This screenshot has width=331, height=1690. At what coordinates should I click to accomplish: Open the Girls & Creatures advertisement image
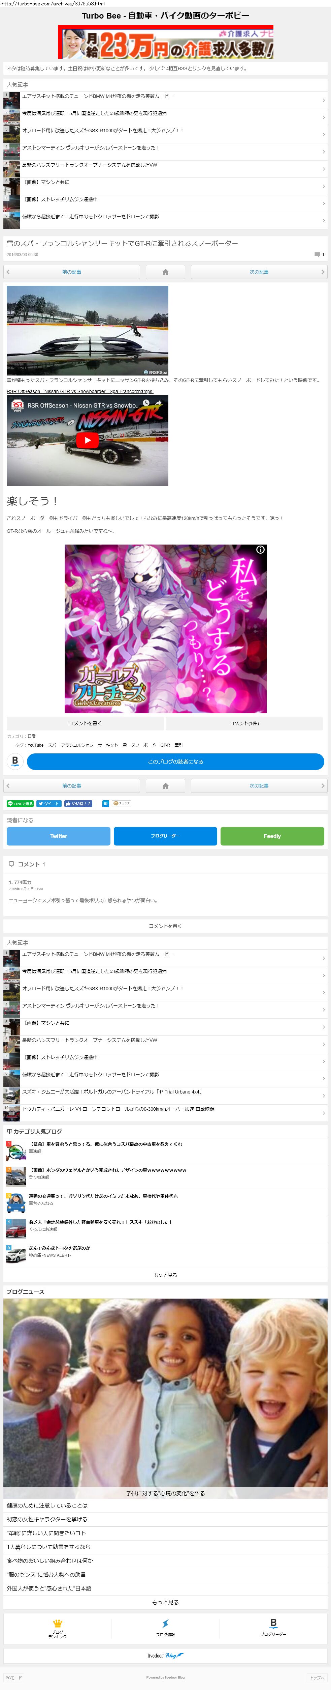click(x=166, y=629)
